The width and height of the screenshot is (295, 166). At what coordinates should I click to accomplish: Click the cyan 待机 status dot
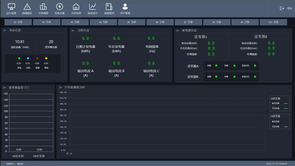click(28, 58)
